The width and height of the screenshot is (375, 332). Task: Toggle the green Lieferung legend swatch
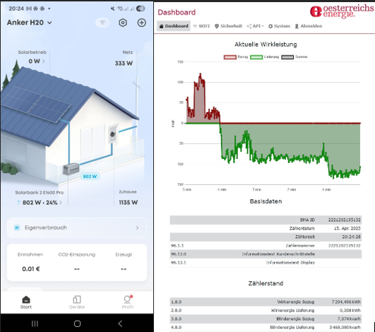(256, 57)
